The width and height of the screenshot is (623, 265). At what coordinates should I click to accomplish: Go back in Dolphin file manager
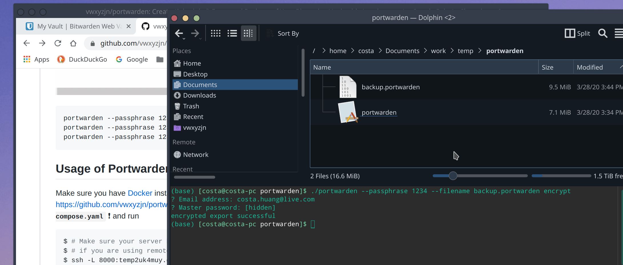(x=179, y=33)
